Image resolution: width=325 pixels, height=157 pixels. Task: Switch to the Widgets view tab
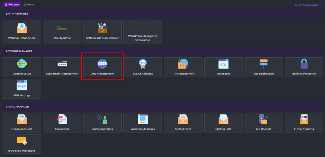(x=12, y=5)
